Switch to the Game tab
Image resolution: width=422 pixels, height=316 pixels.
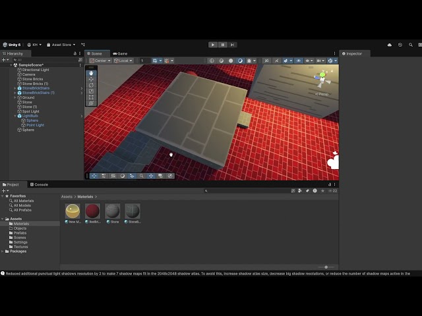coord(120,53)
